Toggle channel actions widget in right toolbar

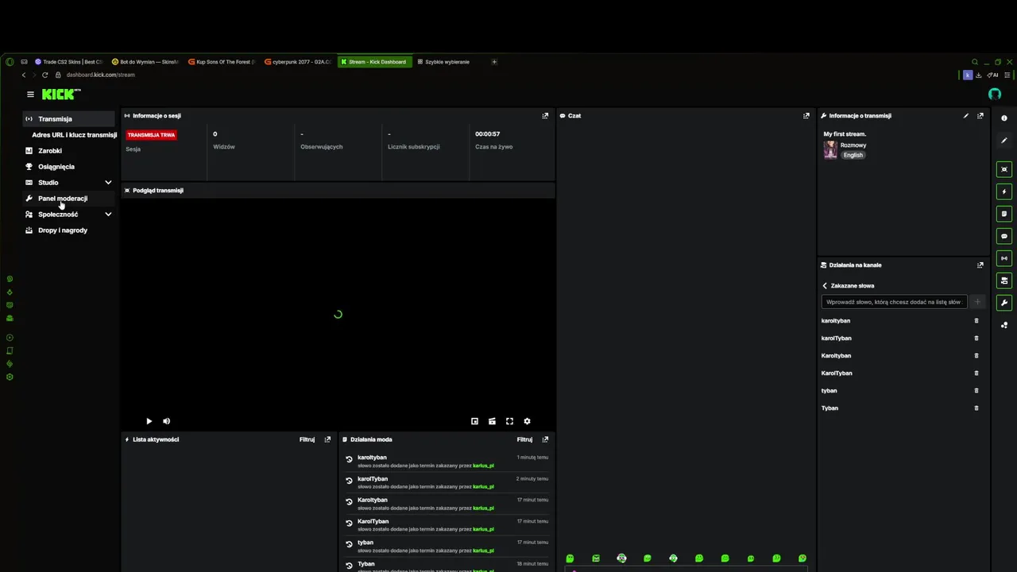click(1004, 280)
